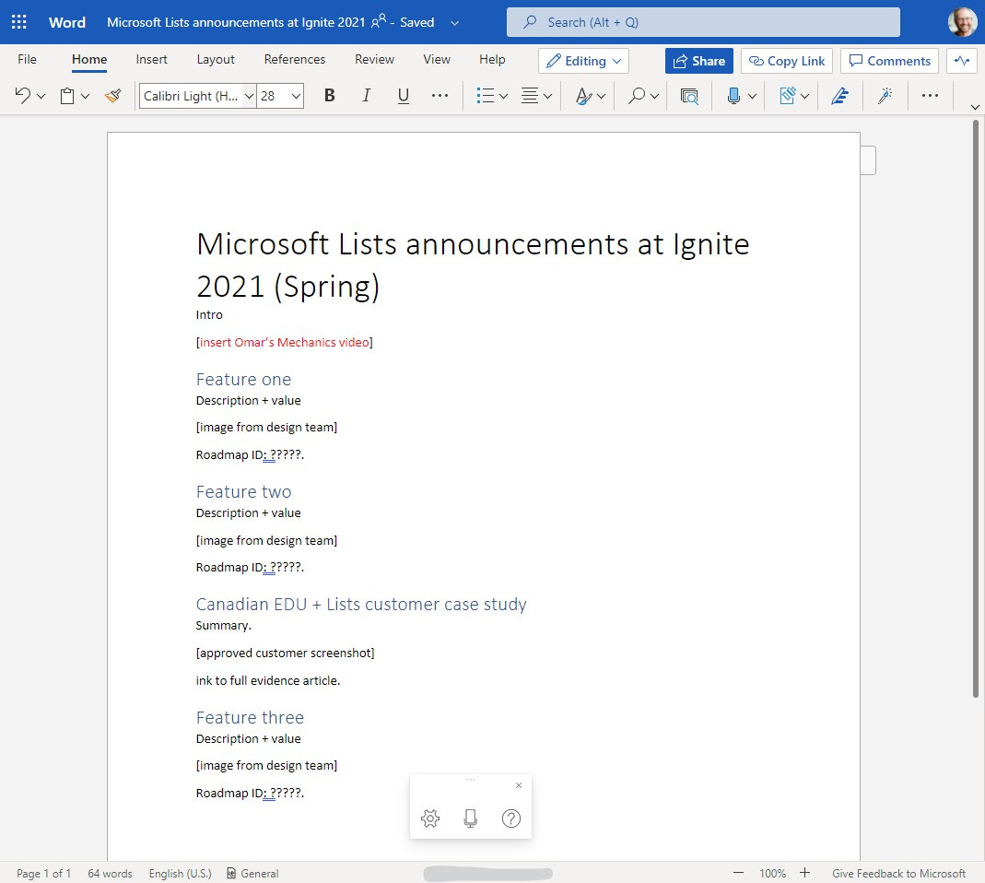Screen dimensions: 985x883
Task: Toggle Underline formatting
Action: [x=404, y=96]
